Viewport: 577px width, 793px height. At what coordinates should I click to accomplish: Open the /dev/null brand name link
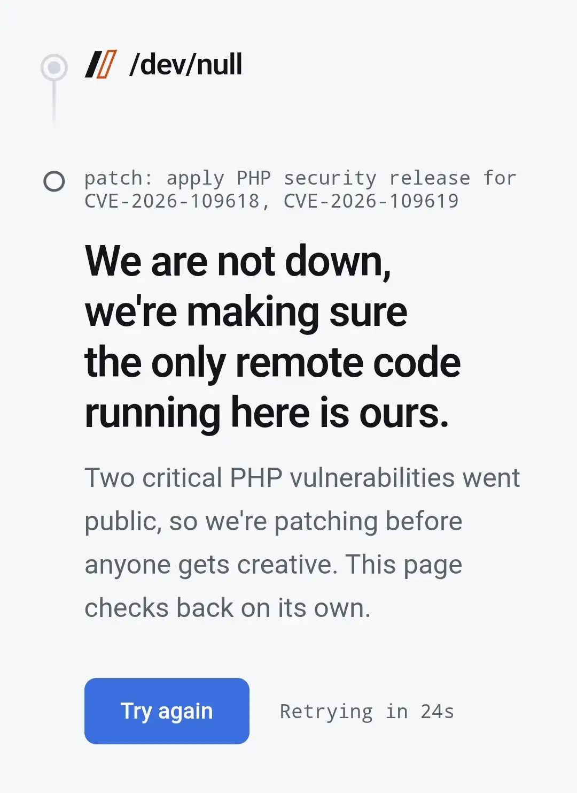coord(185,64)
